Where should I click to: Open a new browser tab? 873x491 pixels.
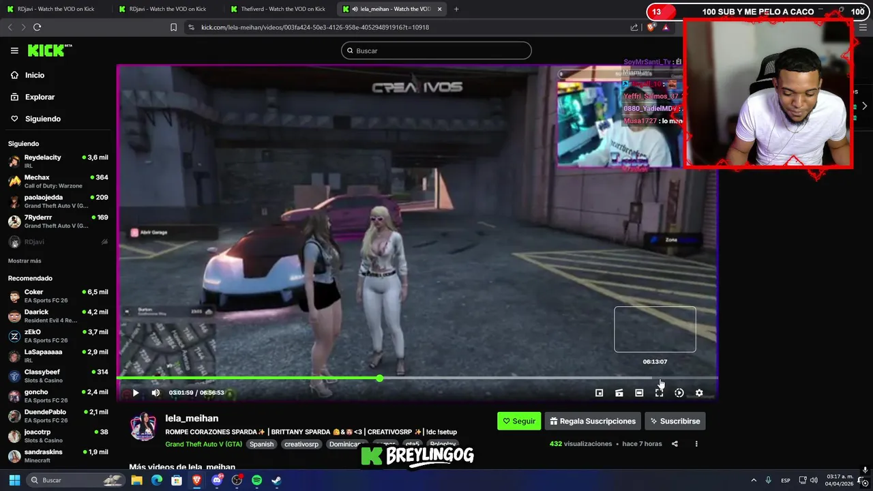tap(456, 9)
